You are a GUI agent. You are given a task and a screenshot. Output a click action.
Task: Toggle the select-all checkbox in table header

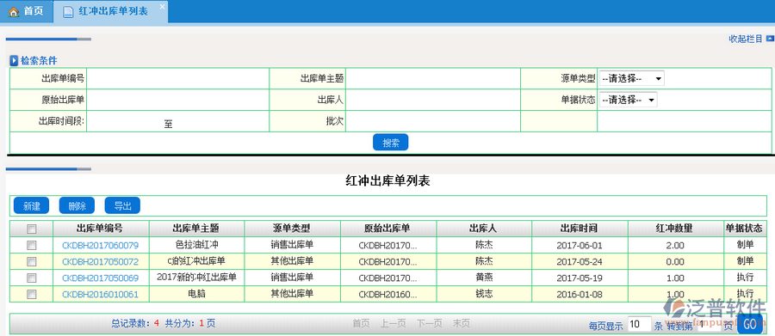[31, 229]
